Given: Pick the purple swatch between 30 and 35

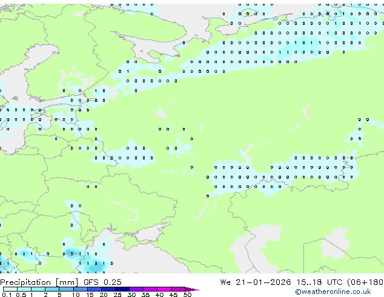Looking at the screenshot, I should tap(136, 289).
